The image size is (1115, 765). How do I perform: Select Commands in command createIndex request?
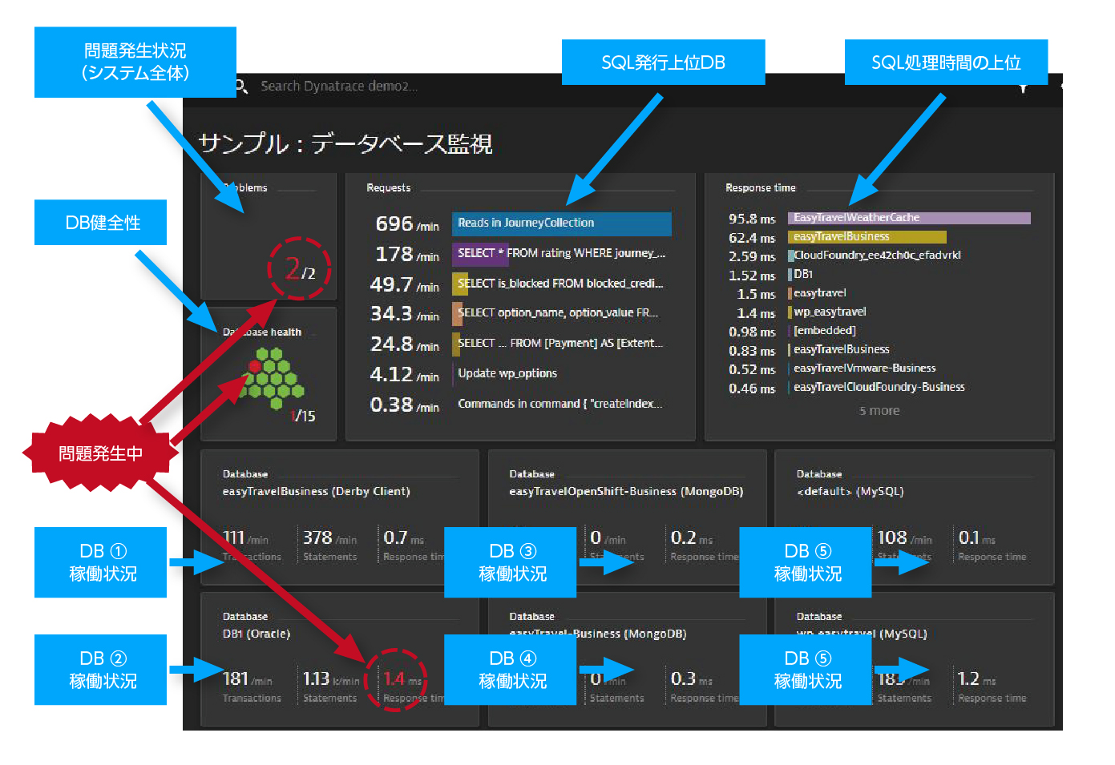tap(560, 404)
